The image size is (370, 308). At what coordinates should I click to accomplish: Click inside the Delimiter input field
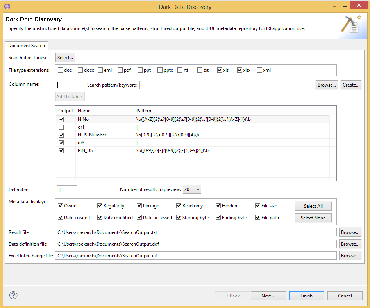67,189
